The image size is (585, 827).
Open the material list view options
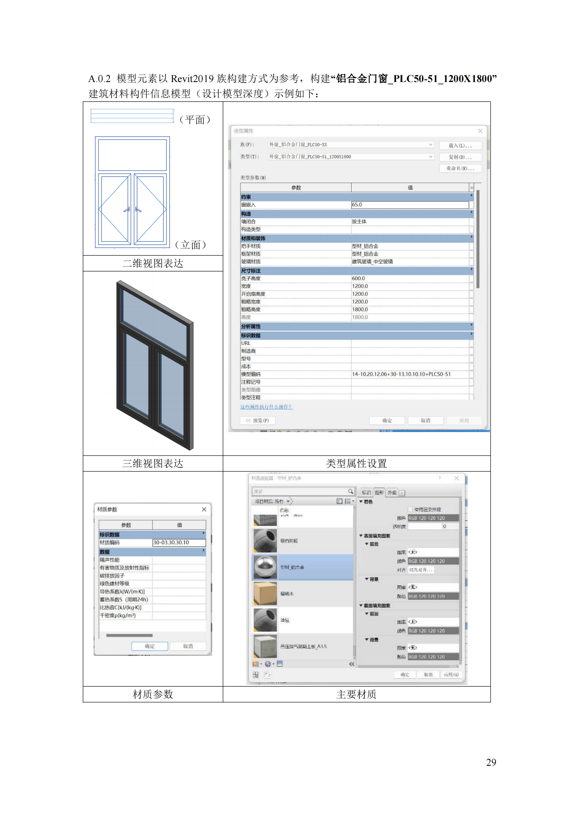(x=349, y=501)
